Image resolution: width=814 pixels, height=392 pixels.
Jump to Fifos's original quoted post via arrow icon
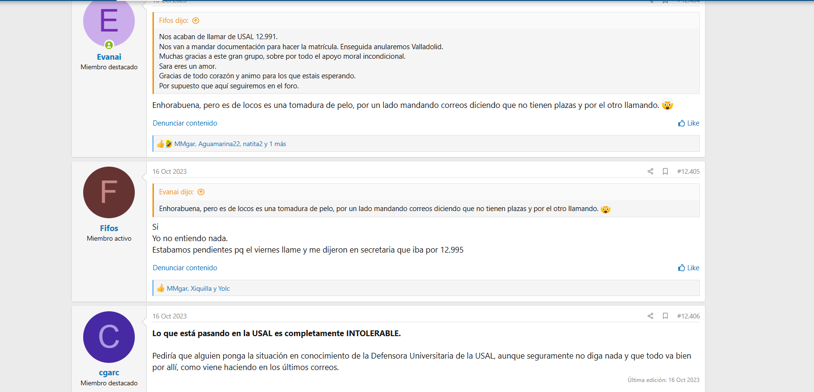[x=195, y=21]
